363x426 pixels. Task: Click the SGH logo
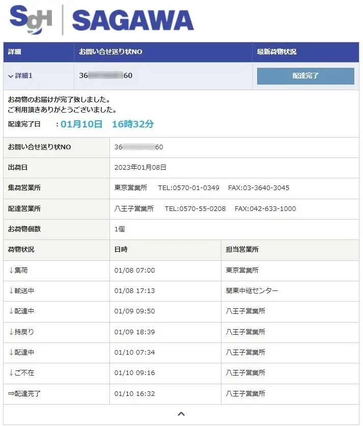tap(31, 20)
